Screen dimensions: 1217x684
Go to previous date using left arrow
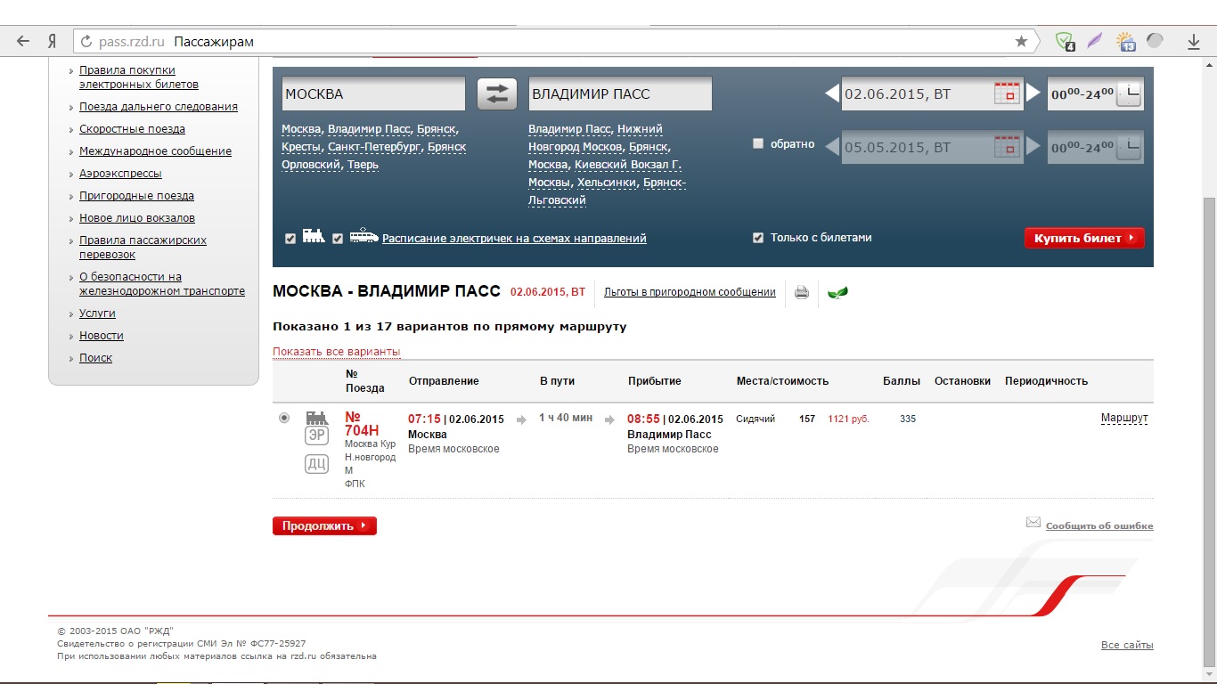point(831,94)
